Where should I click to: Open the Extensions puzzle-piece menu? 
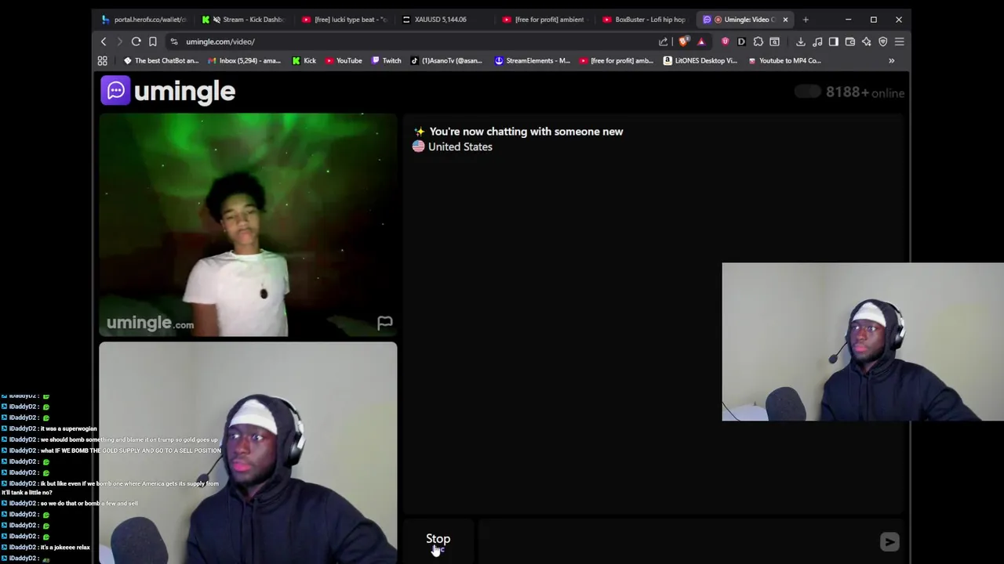tap(758, 42)
